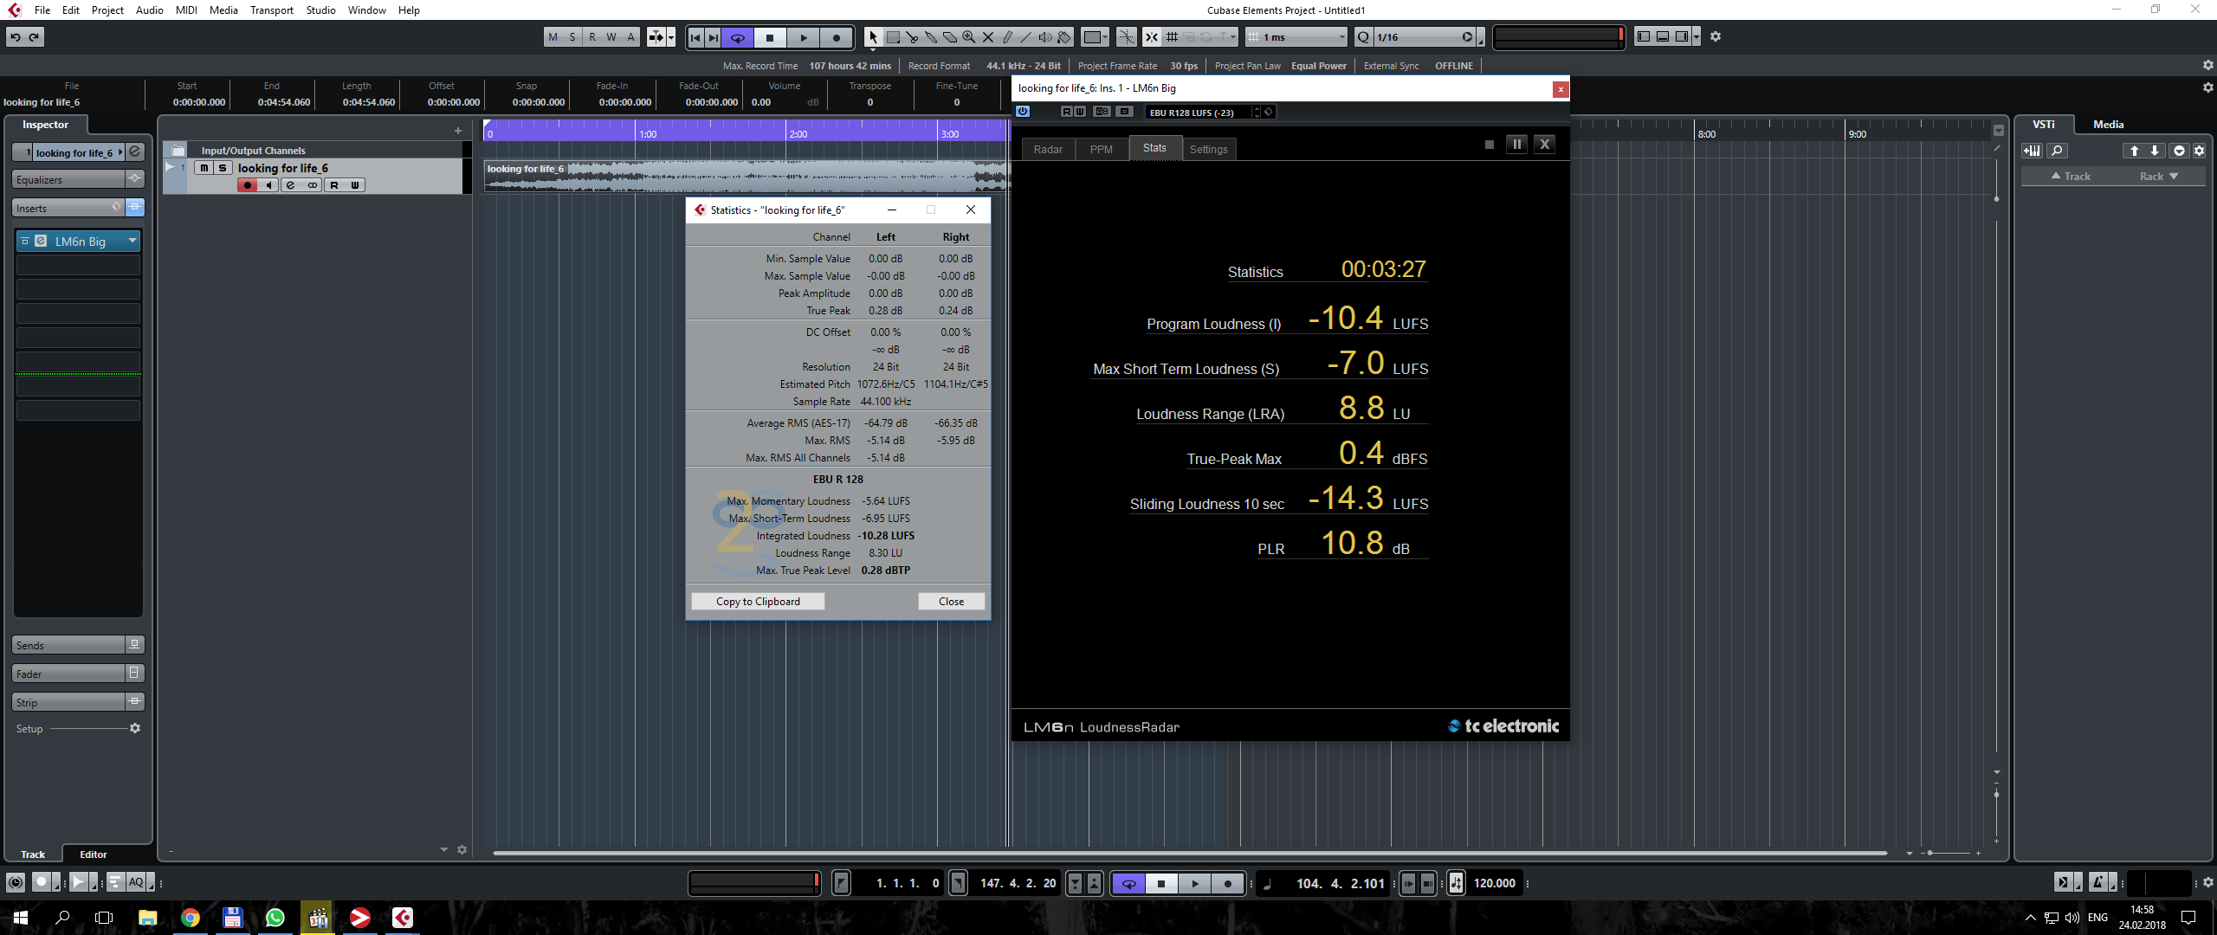2217x935 pixels.
Task: Click the VSTi search magnifier icon
Action: coord(2057,151)
